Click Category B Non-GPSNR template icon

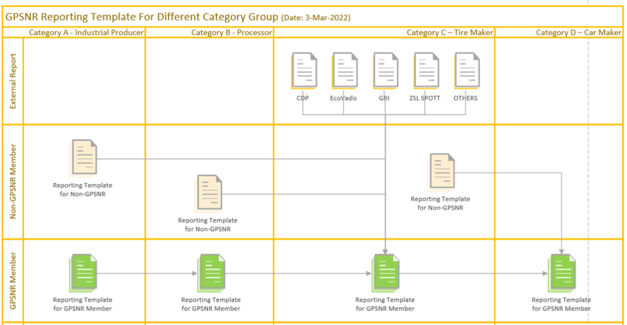click(209, 193)
